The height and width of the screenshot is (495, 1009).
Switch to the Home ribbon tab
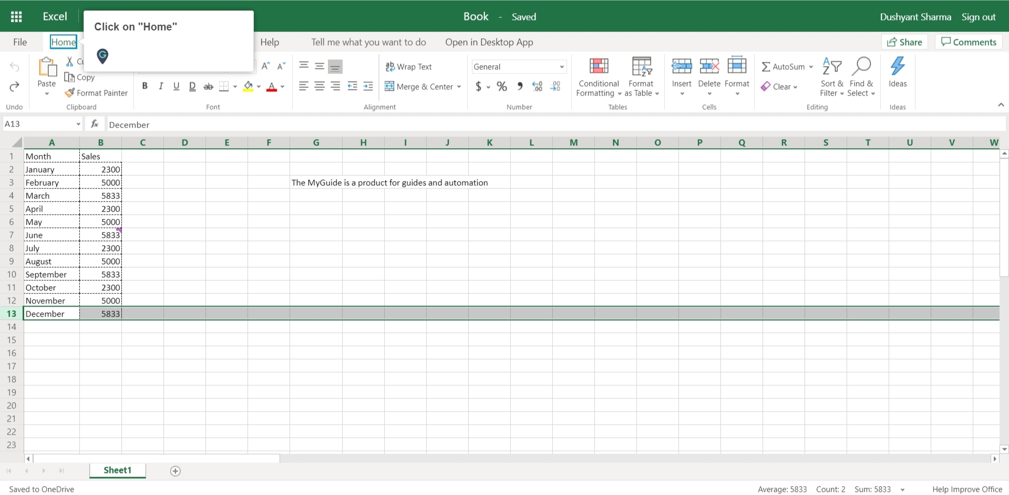[63, 42]
